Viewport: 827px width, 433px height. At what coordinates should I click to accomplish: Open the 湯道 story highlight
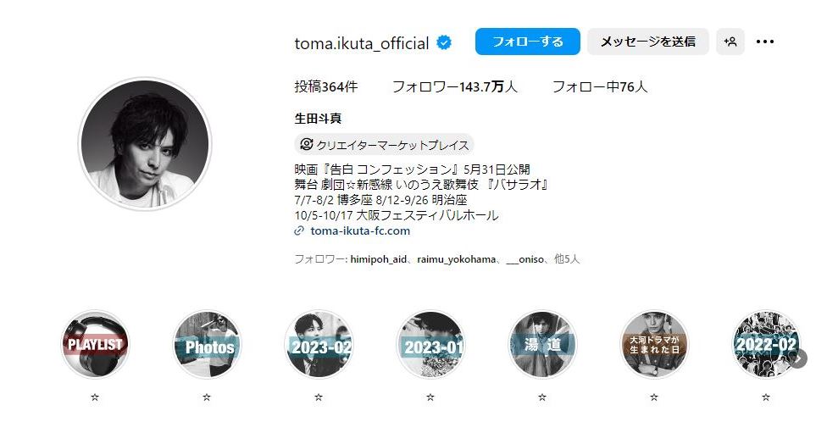[x=542, y=344]
